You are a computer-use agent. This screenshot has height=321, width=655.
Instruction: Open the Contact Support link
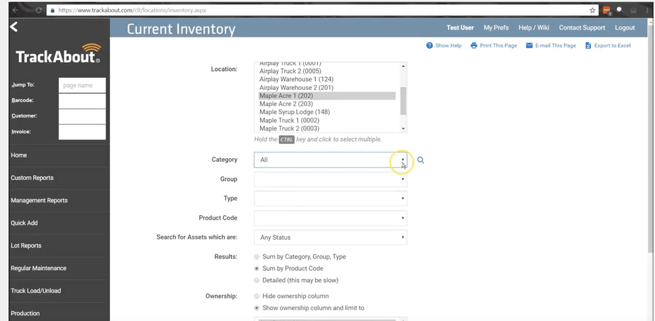[x=581, y=28]
